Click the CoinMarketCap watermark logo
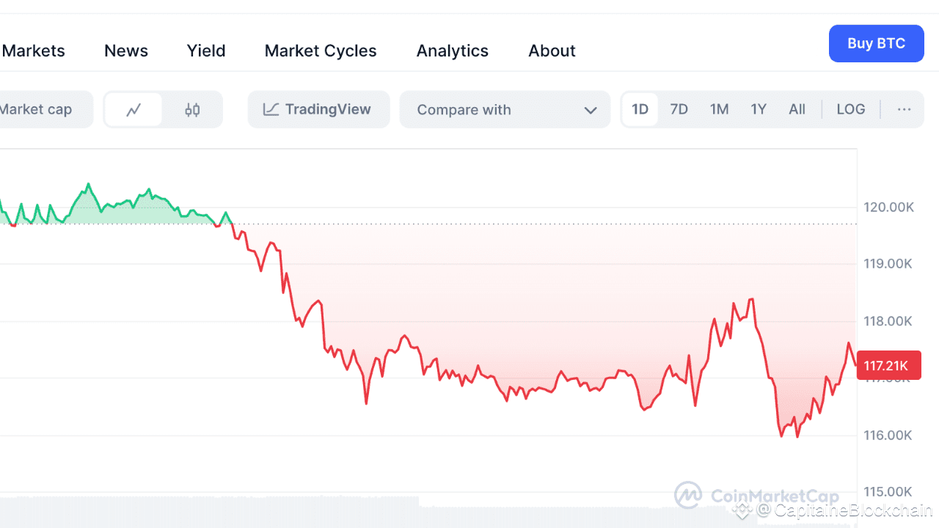Screen dimensions: 939x528 (756, 496)
